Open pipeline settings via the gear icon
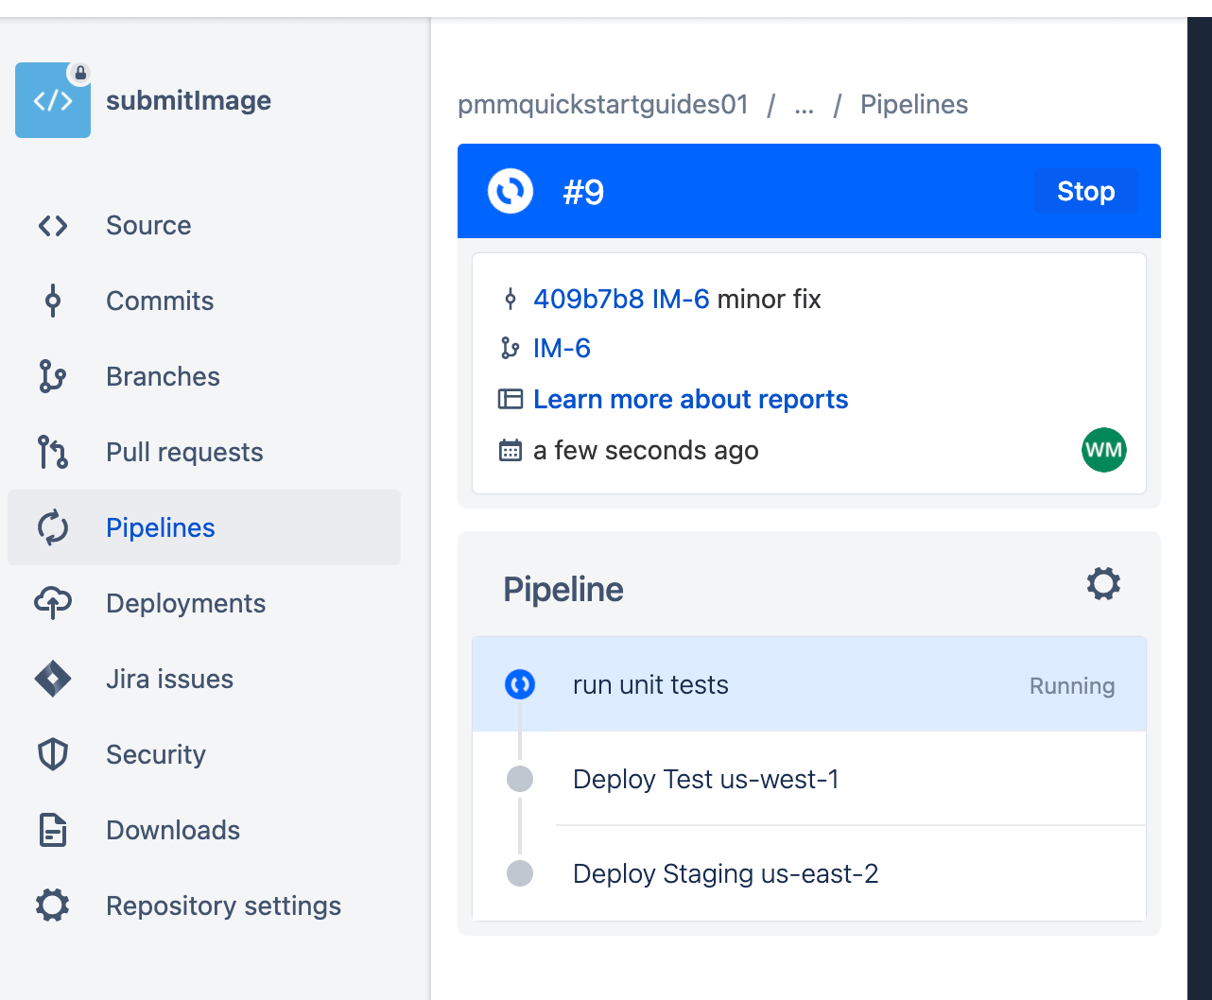Image resolution: width=1212 pixels, height=1000 pixels. coord(1103,584)
